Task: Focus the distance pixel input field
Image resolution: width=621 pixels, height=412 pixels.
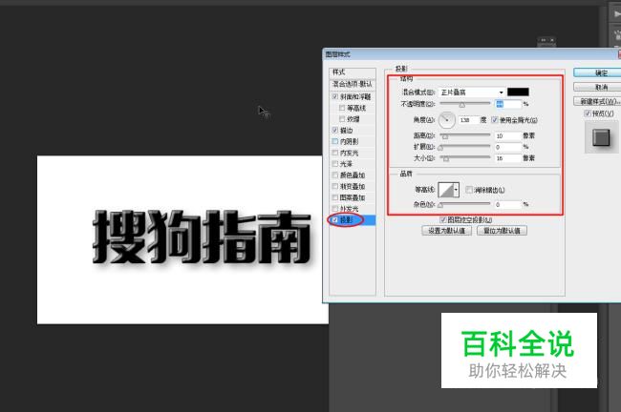Action: (x=508, y=135)
